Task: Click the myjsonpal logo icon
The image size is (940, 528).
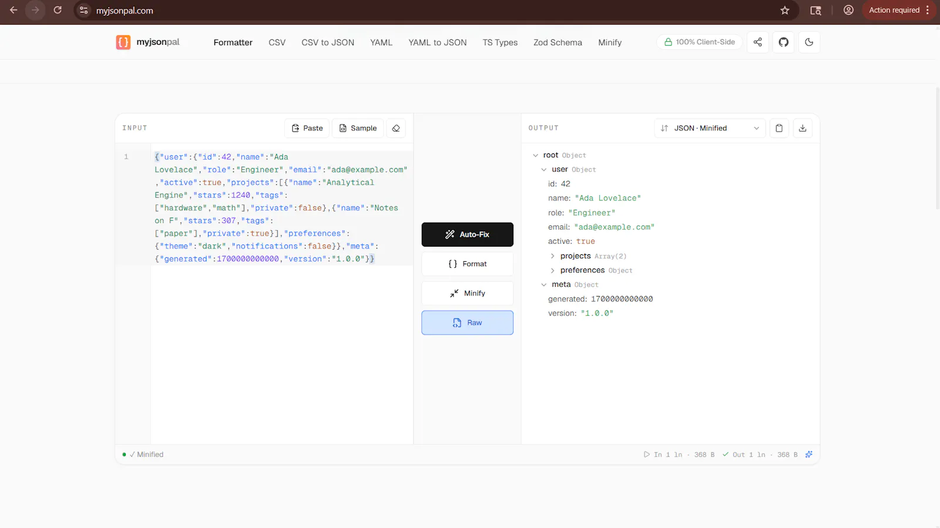Action: click(x=123, y=42)
